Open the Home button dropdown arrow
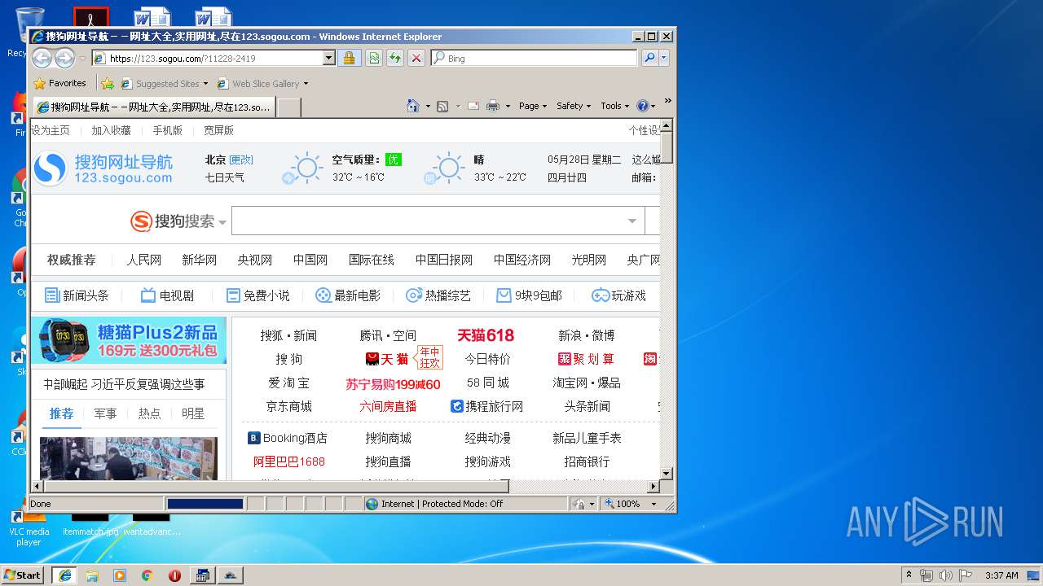 (428, 106)
